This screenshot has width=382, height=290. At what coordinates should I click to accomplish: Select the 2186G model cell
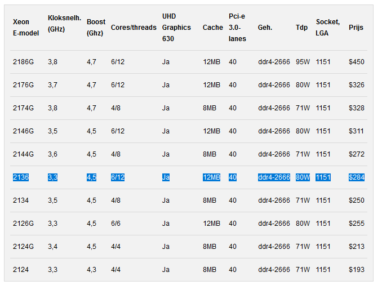[23, 61]
